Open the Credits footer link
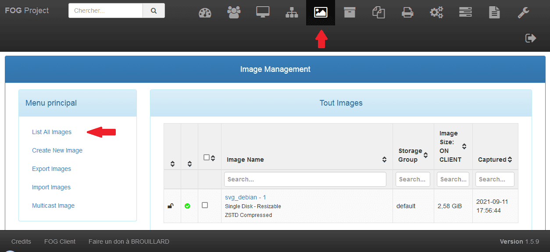 [x=21, y=241]
